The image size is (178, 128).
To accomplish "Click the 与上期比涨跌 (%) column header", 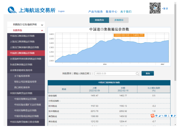I will click(154, 89).
